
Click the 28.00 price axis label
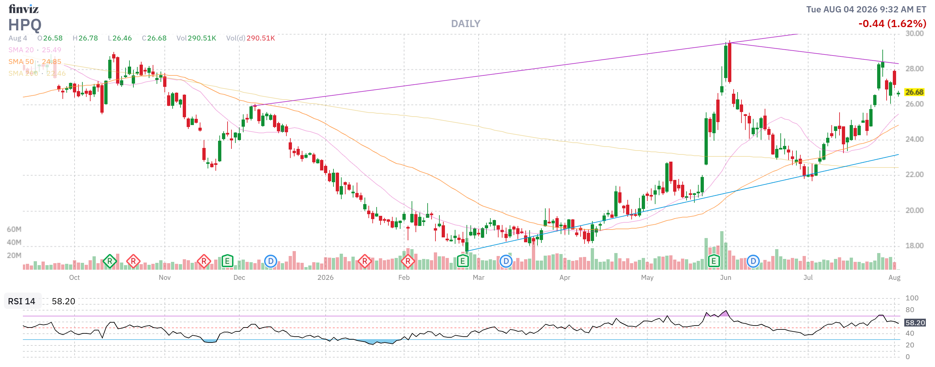[x=914, y=69]
